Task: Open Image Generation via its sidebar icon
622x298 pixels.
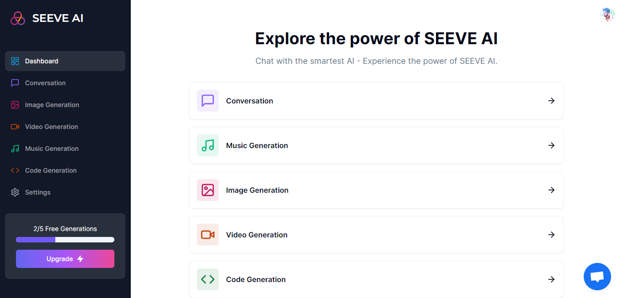Action: [15, 104]
